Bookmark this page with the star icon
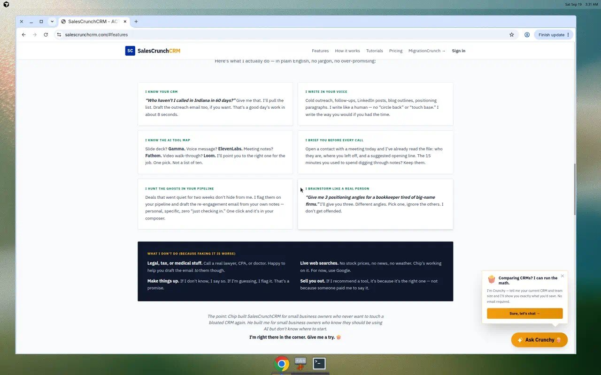 [512, 35]
